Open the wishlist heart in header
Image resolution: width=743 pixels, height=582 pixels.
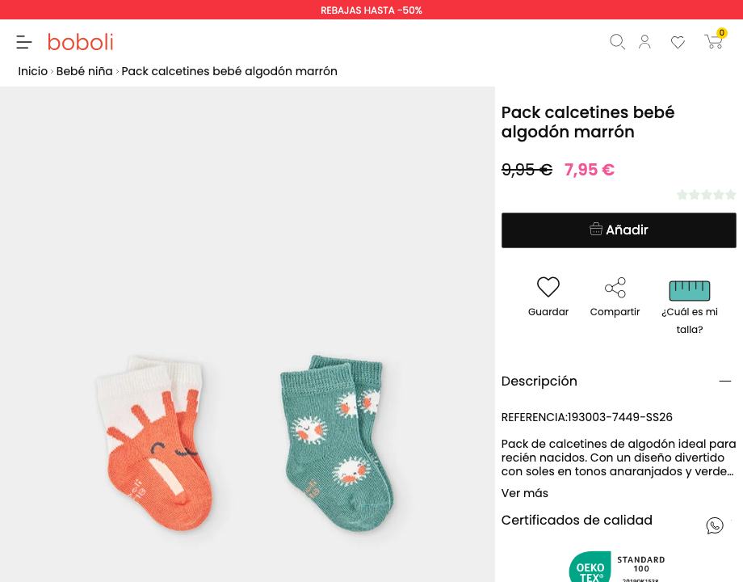pos(678,42)
